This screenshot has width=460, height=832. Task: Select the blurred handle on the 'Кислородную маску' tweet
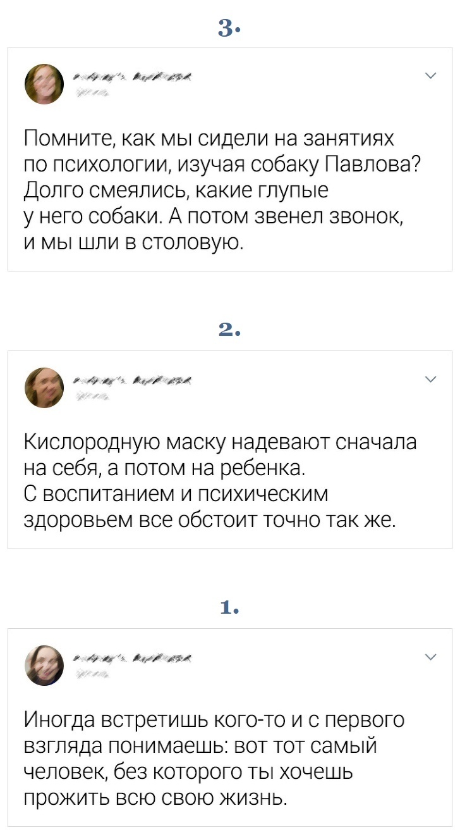click(x=92, y=396)
